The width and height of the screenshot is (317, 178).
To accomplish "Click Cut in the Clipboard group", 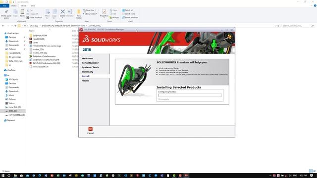I will (30, 10).
